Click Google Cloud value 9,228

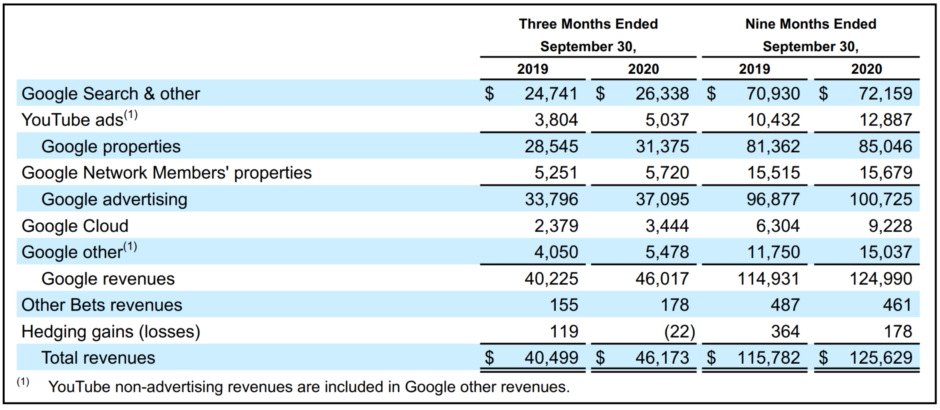(x=890, y=226)
